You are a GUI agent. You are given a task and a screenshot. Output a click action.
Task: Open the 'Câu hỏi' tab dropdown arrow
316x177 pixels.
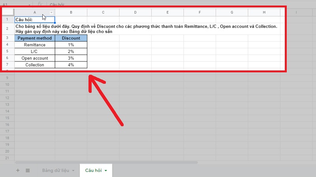[x=106, y=170]
